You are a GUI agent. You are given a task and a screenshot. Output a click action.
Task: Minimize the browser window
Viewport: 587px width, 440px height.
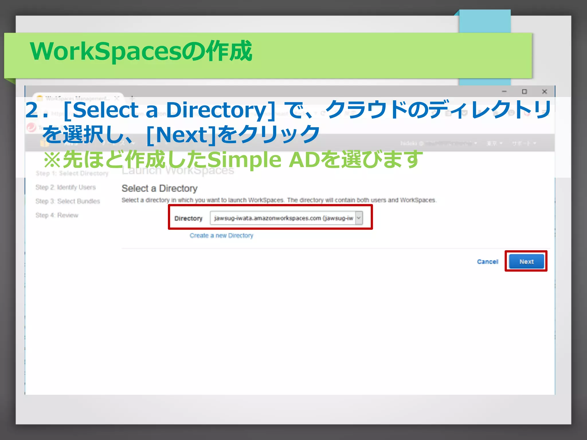pos(504,91)
